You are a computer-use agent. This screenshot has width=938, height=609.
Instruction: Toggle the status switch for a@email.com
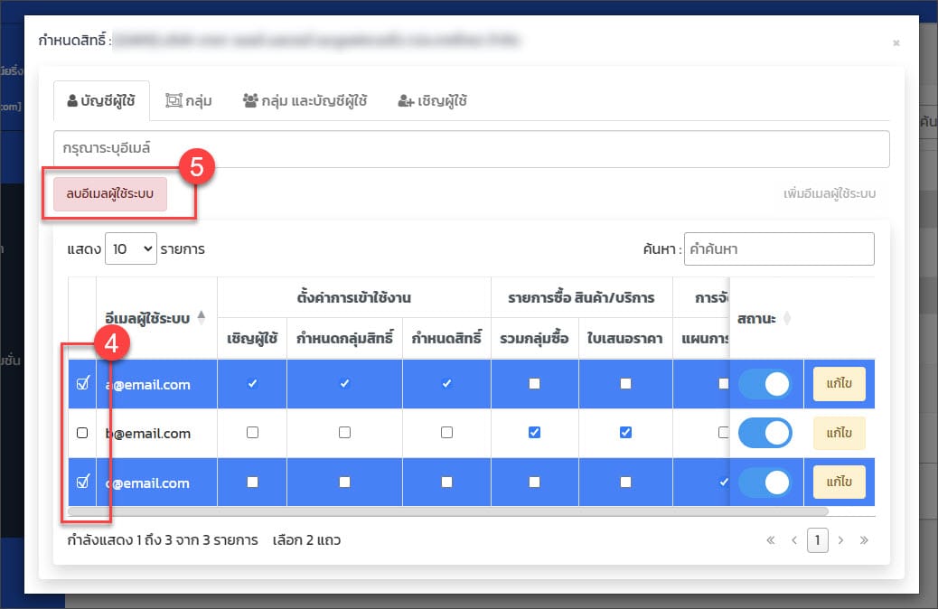coord(765,384)
